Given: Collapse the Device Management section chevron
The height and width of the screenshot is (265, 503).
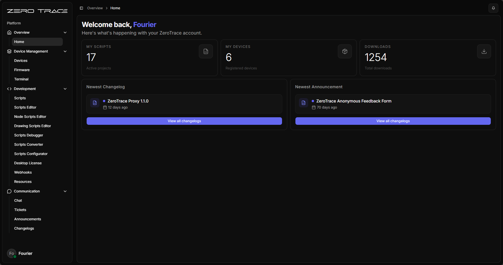Looking at the screenshot, I should [x=65, y=51].
